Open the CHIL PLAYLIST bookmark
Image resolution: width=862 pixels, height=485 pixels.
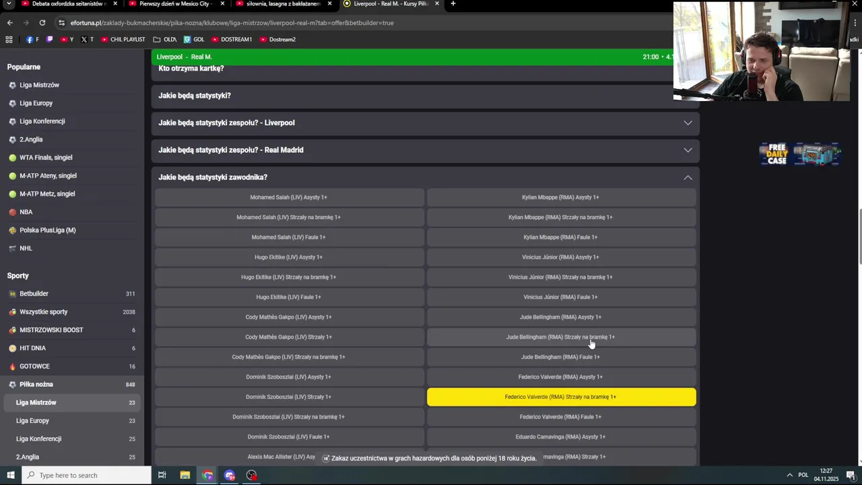tap(123, 40)
